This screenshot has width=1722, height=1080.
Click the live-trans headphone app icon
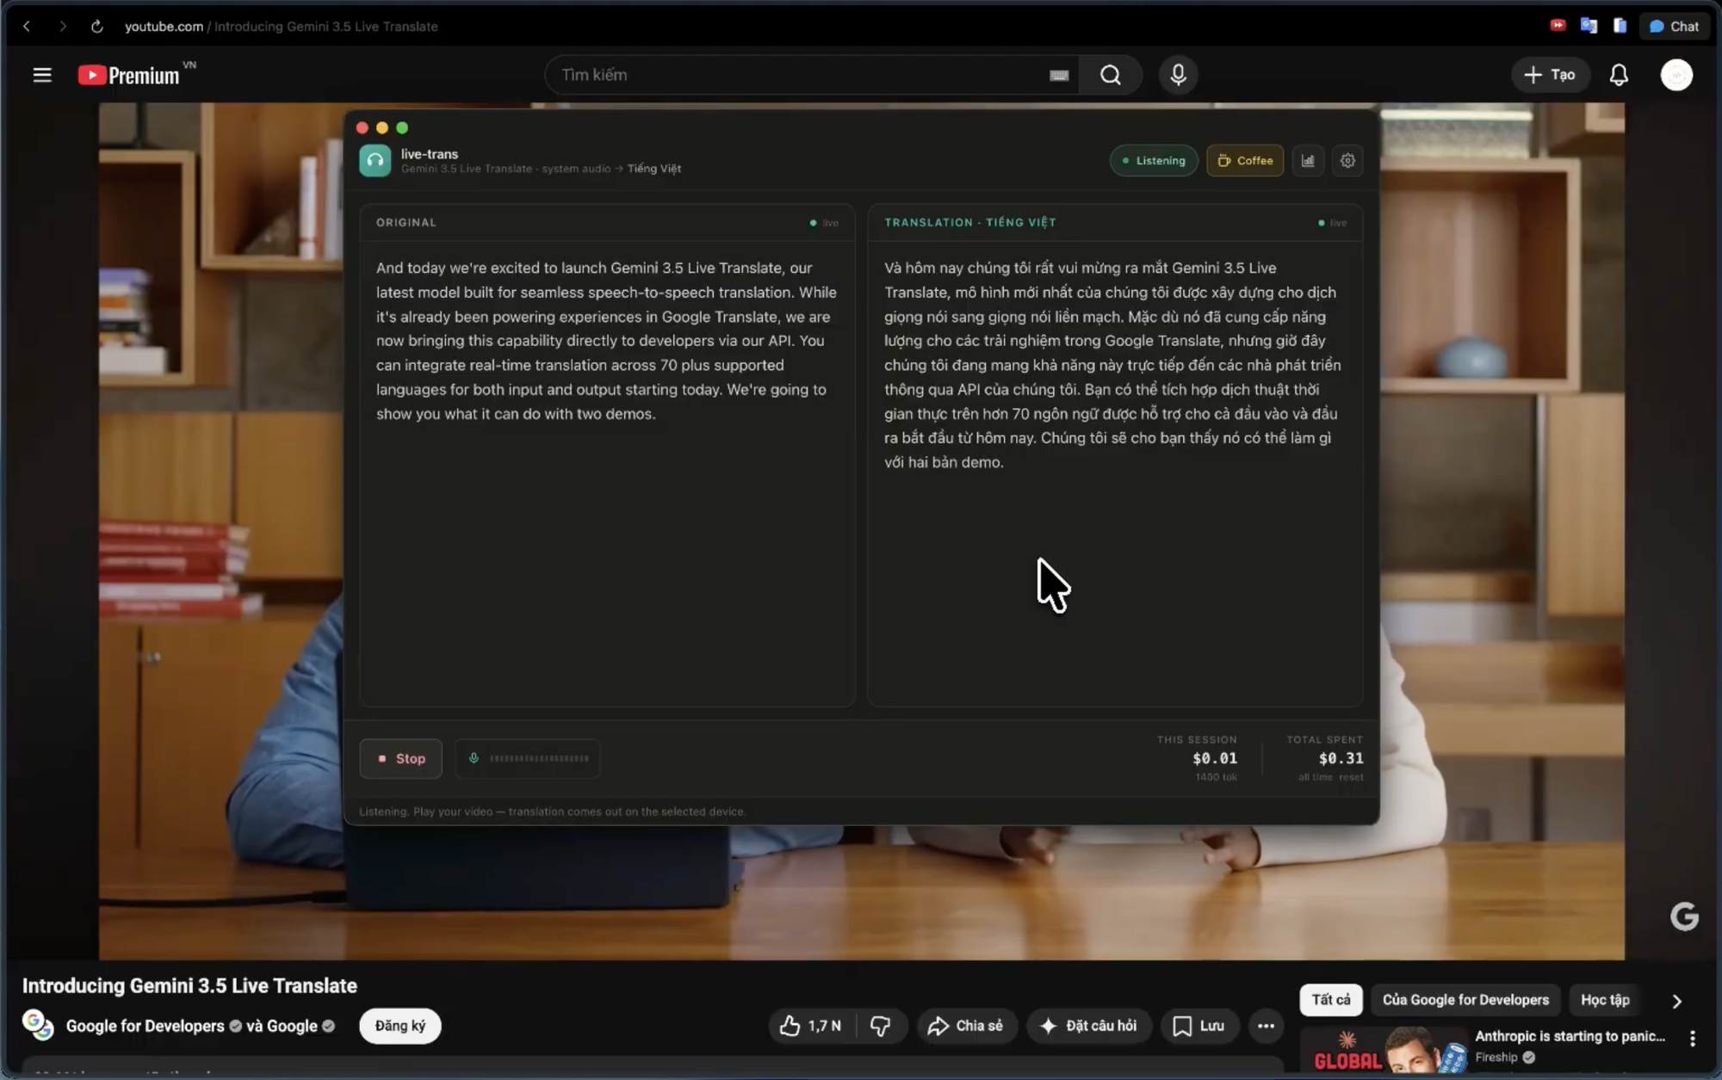(375, 161)
